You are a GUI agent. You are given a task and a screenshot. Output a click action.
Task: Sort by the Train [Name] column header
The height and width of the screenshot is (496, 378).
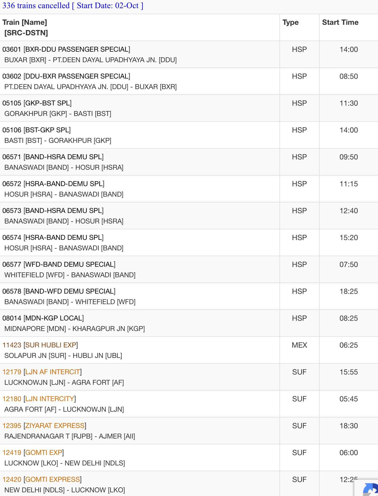(25, 22)
